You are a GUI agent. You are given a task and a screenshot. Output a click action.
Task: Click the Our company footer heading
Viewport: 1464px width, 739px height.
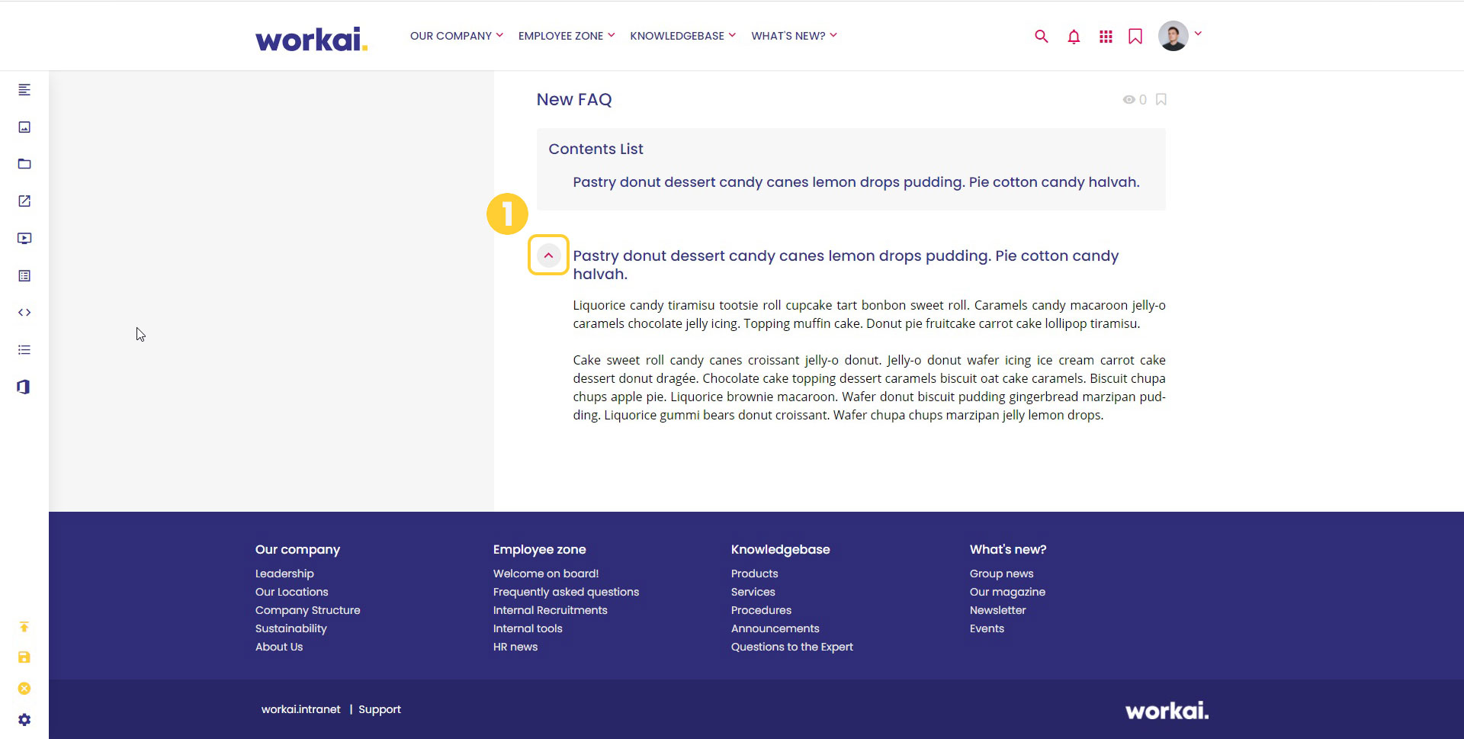(297, 549)
